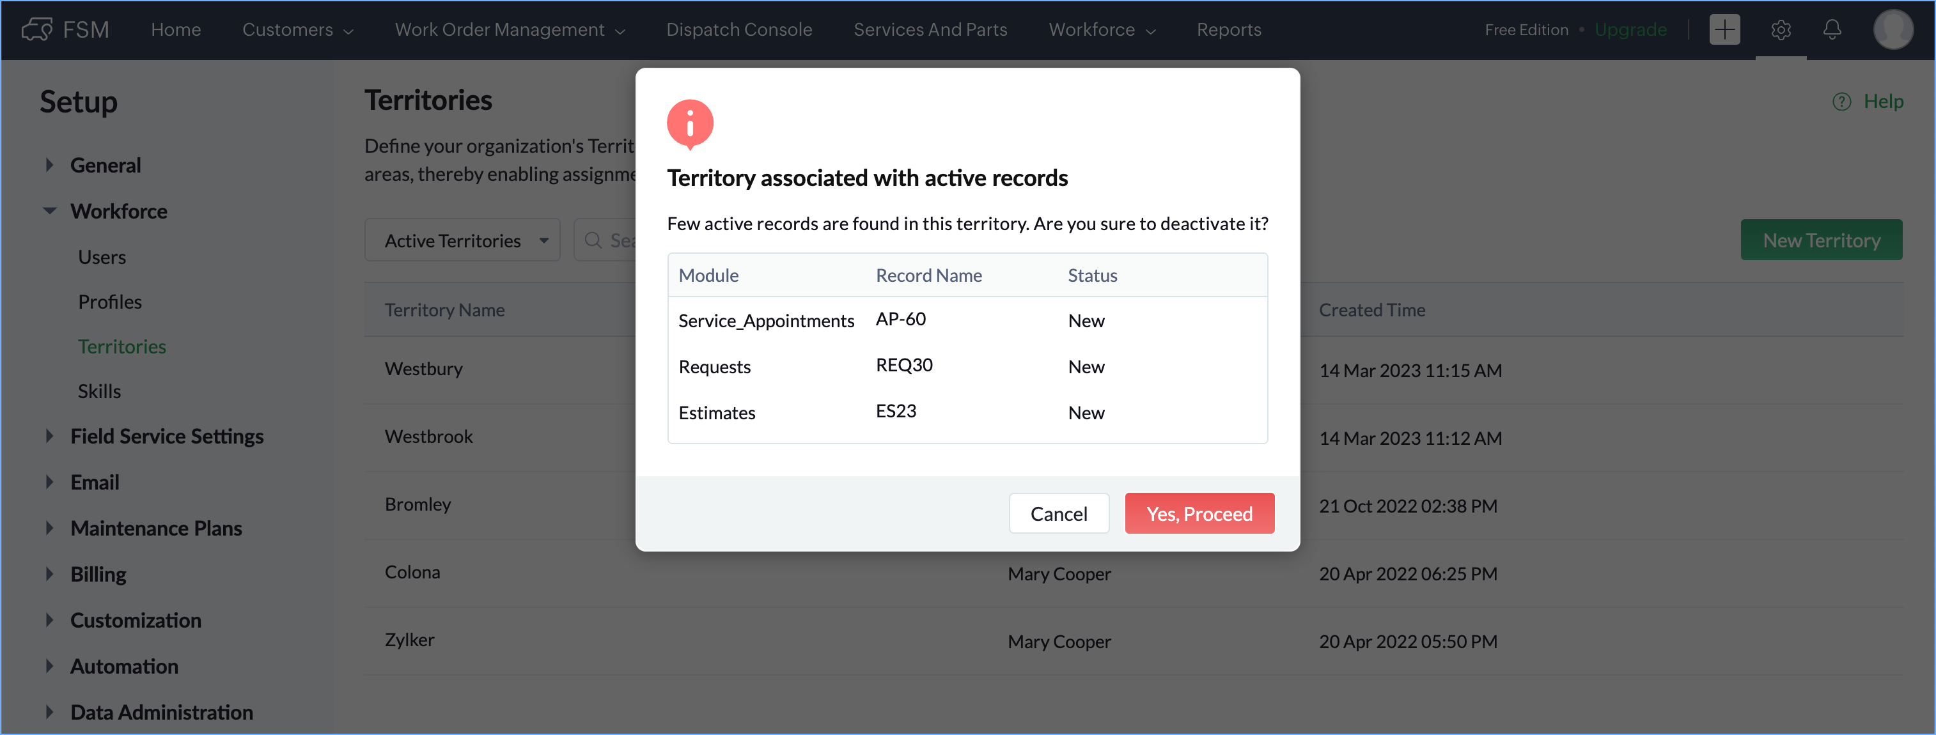
Task: Open the notifications bell icon
Action: point(1832,29)
